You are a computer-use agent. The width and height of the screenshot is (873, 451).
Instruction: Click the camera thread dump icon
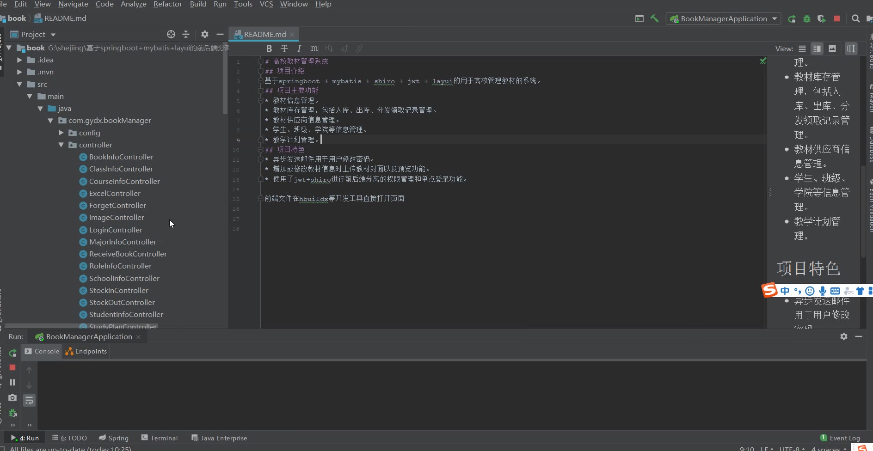pos(12,397)
